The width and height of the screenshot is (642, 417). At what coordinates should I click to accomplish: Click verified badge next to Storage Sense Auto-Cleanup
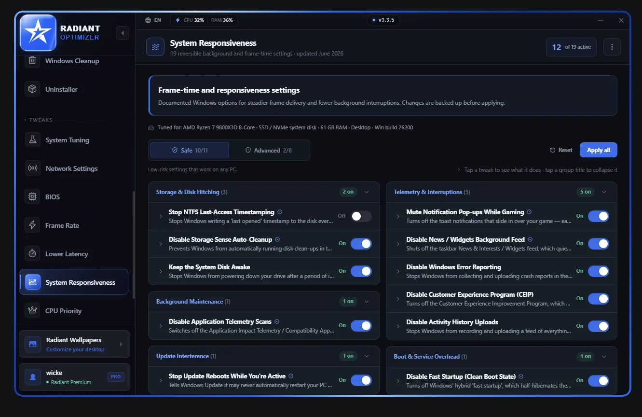click(277, 239)
